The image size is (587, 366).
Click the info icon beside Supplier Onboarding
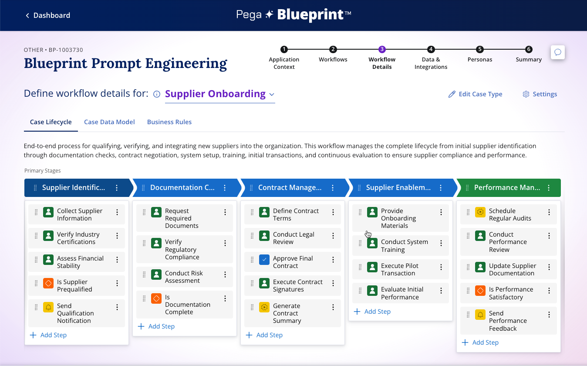tap(157, 94)
